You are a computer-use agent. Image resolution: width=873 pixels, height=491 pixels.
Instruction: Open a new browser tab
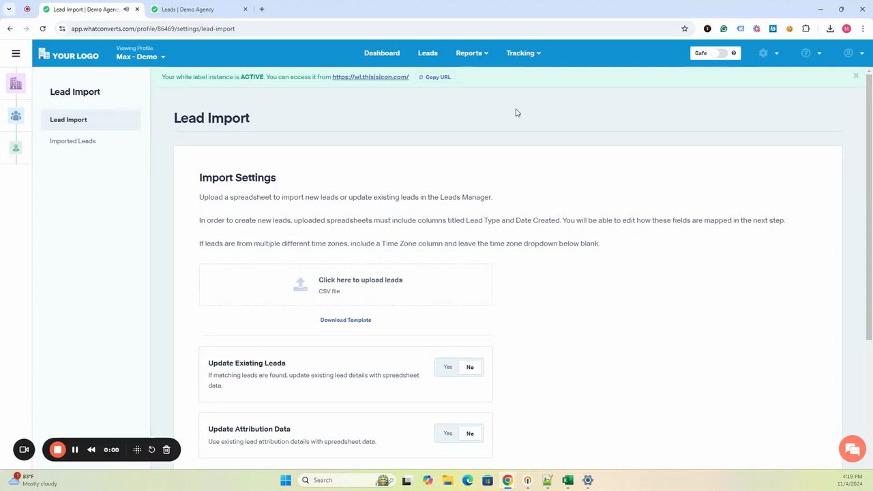pos(262,10)
